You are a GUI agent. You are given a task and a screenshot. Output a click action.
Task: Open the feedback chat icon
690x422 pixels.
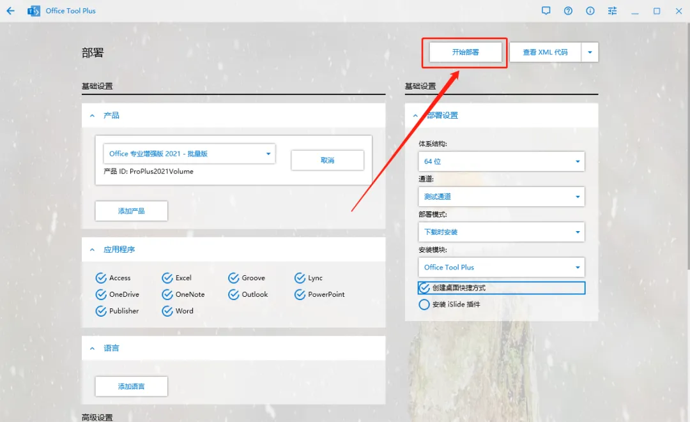pyautogui.click(x=546, y=11)
